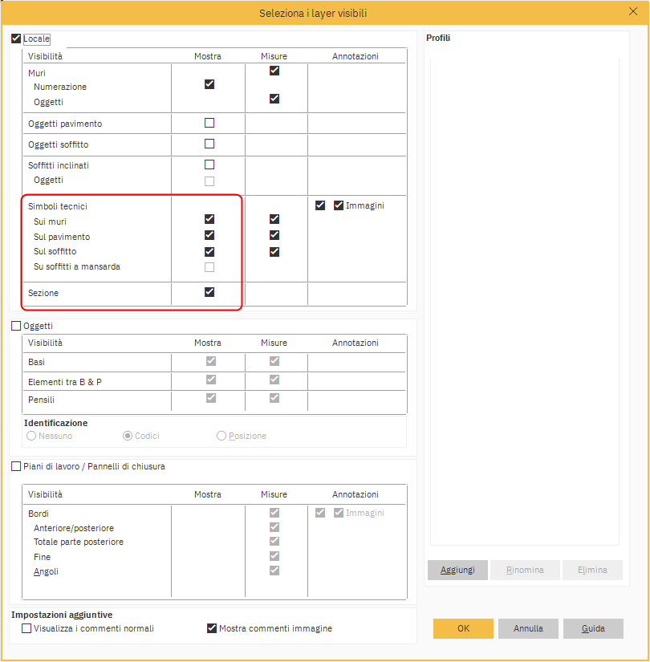Click the Aggiungi profile button
Image resolution: width=650 pixels, height=662 pixels.
(457, 570)
